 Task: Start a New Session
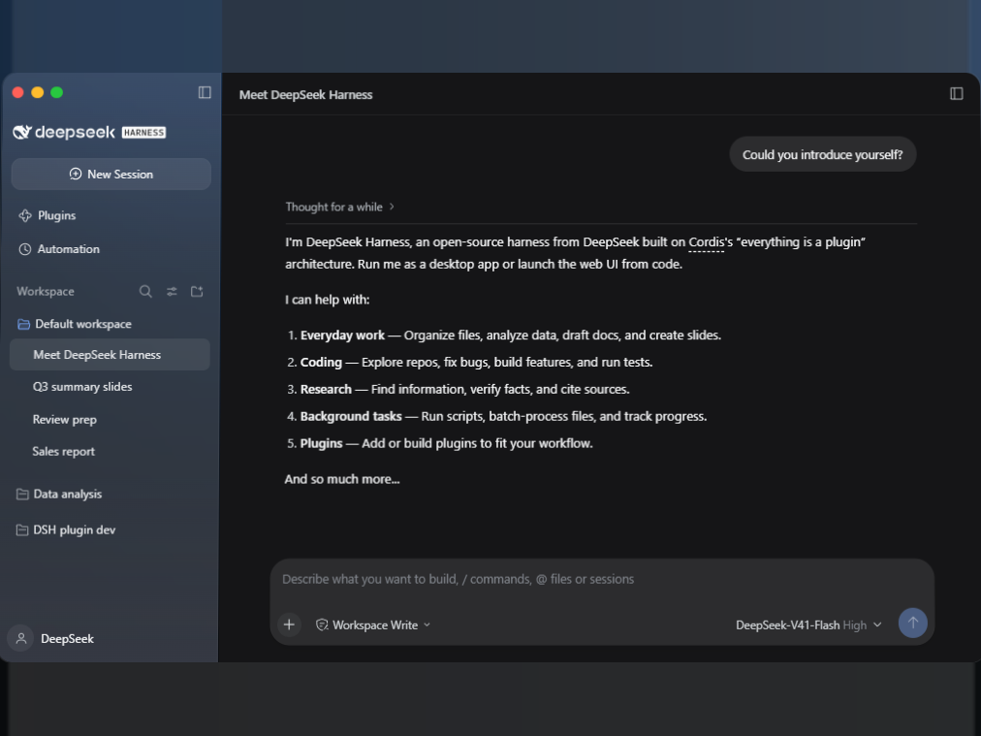[x=111, y=174]
